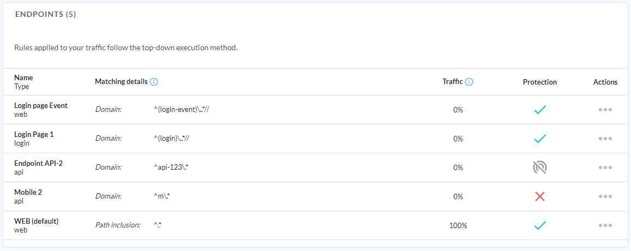Screen dimensions: 631x251
Task: Click info icon next to Matching details
Action: [154, 82]
